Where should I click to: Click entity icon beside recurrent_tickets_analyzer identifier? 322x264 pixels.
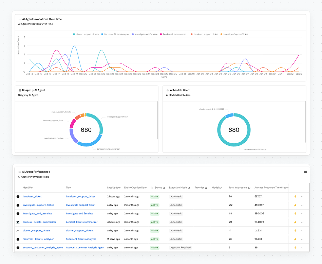(x=18, y=239)
